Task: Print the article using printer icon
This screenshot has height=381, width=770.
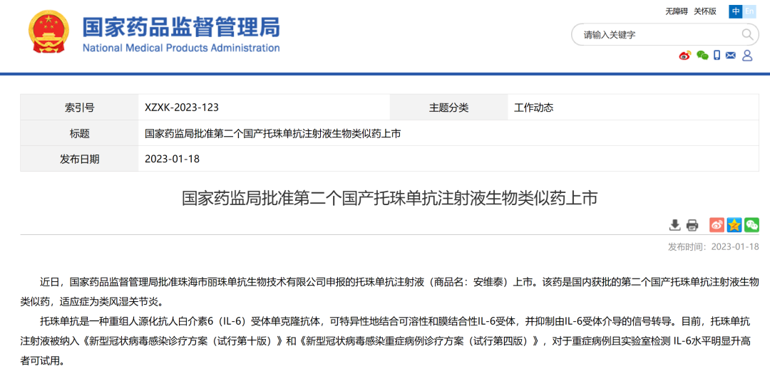Action: point(692,225)
